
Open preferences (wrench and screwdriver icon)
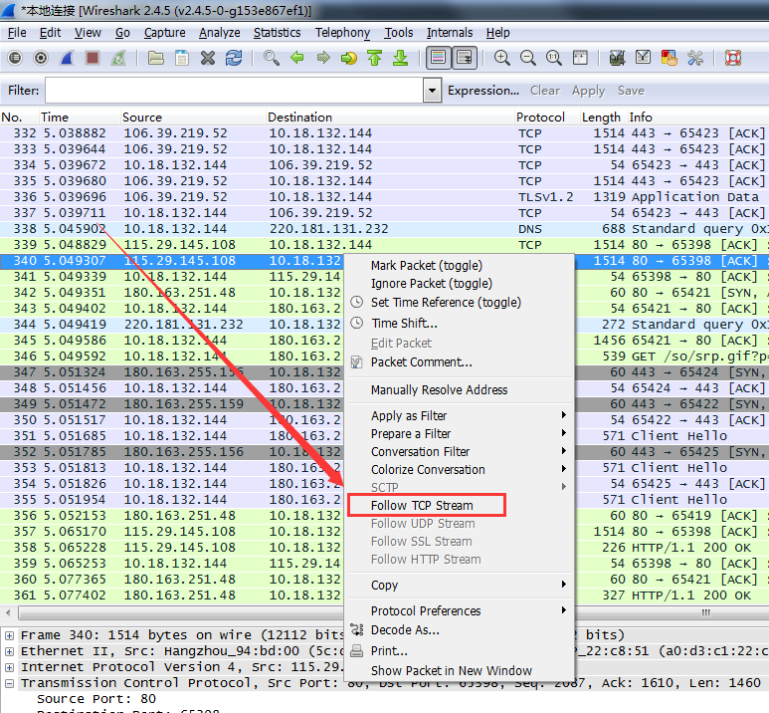click(x=695, y=58)
